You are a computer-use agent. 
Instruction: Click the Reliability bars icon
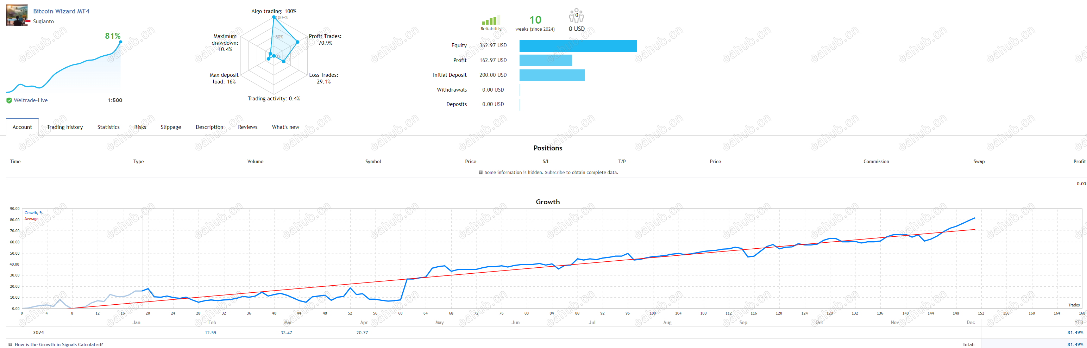point(491,20)
